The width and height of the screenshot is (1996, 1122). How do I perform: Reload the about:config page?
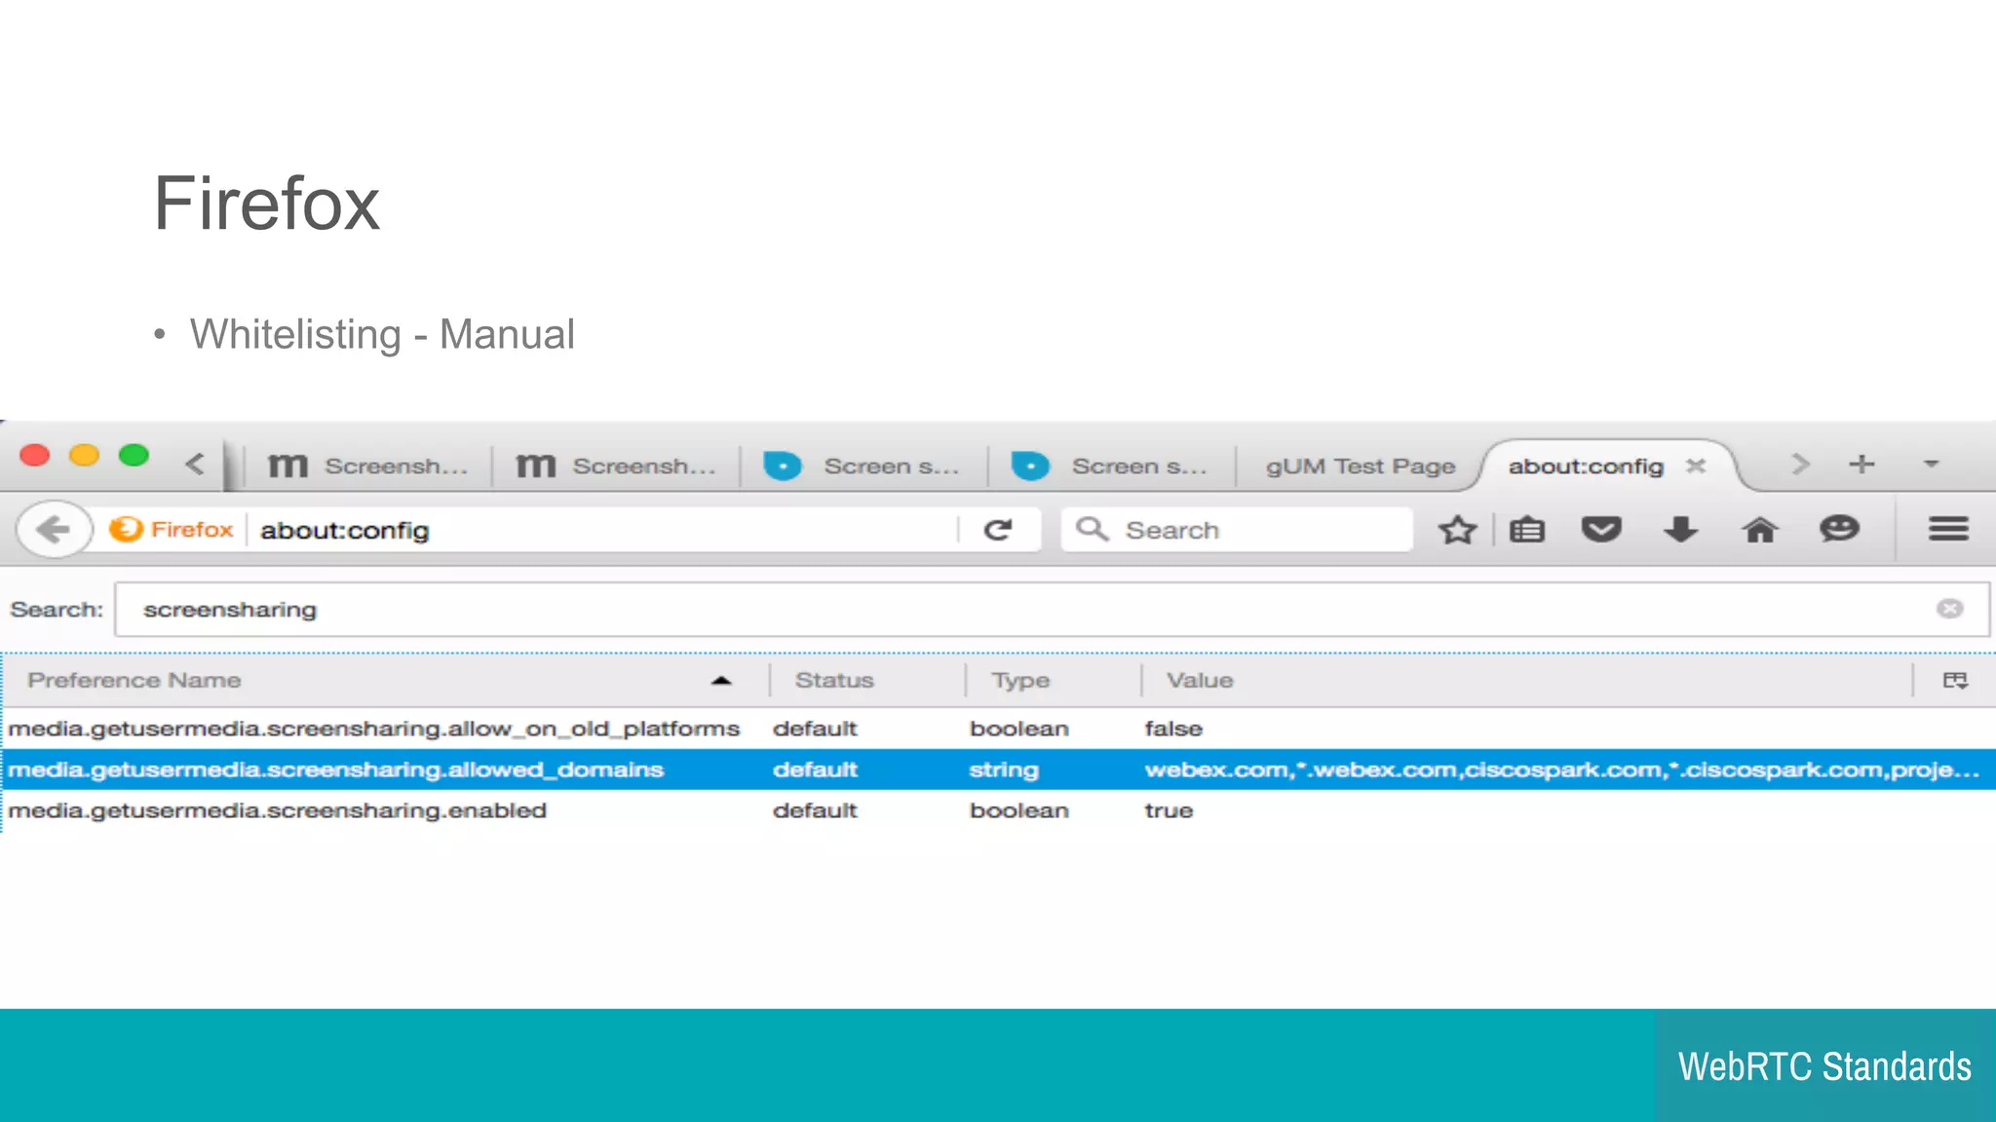(998, 530)
